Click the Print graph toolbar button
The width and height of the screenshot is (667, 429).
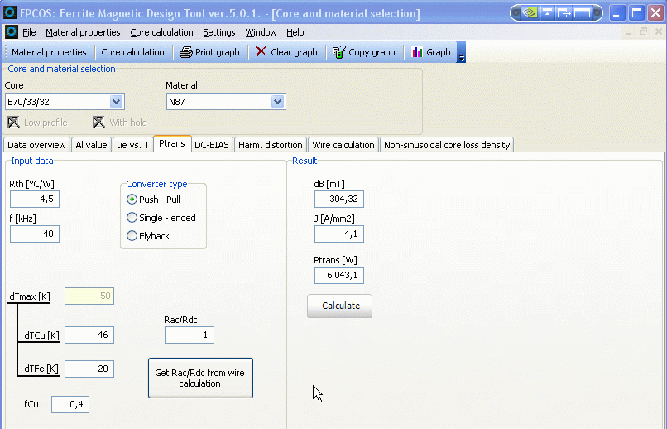pyautogui.click(x=209, y=52)
